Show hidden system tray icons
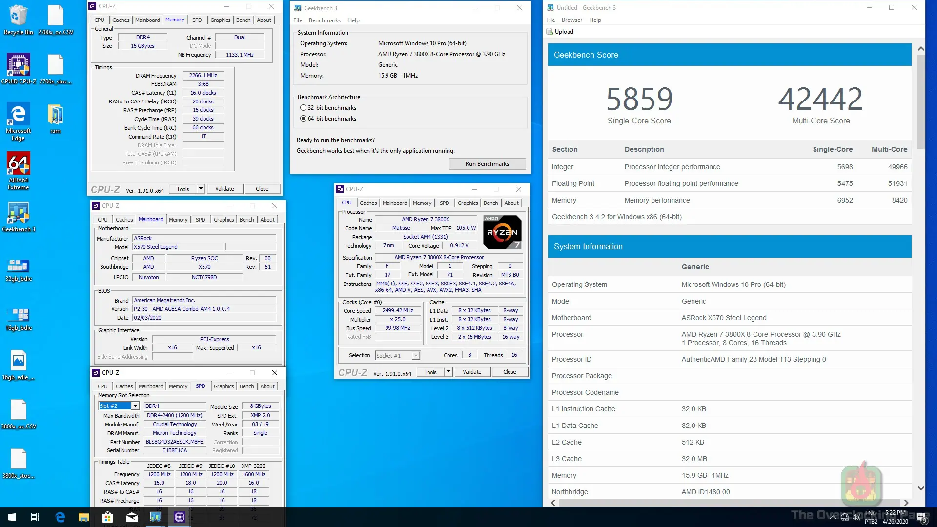The width and height of the screenshot is (937, 527). 833,517
